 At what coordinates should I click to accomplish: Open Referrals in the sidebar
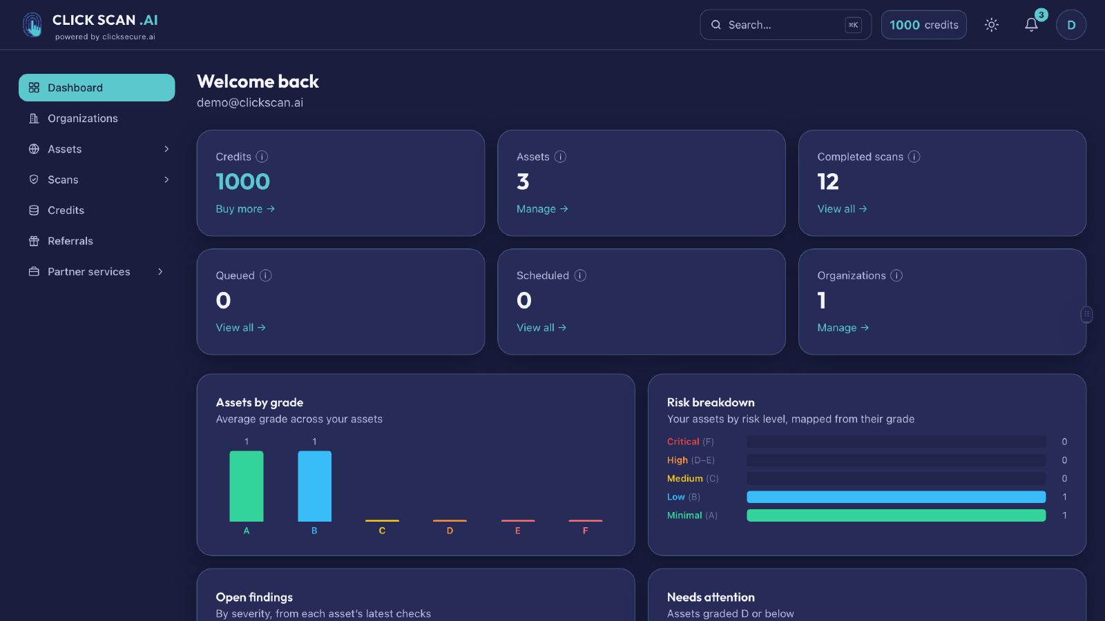coord(97,241)
